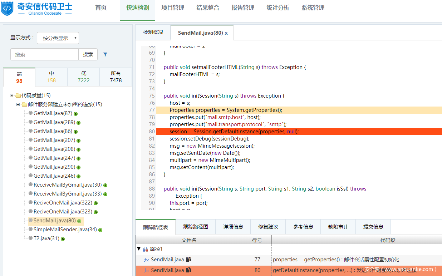Select the 中 severity tab with 158
Screen dimensions: 442x276
click(x=51, y=77)
